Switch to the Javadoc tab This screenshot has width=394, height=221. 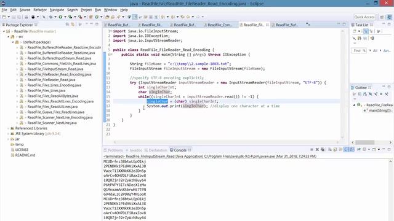134,150
